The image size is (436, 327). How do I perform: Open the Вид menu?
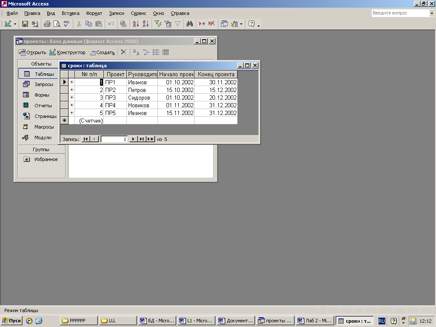pyautogui.click(x=51, y=13)
